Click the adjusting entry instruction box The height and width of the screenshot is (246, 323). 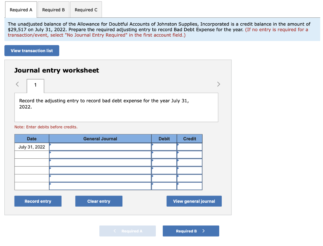(116, 107)
